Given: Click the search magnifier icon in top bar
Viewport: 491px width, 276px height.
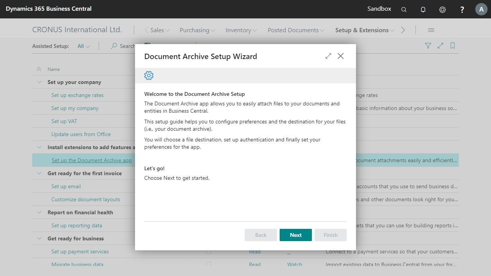Looking at the screenshot, I should pyautogui.click(x=404, y=10).
